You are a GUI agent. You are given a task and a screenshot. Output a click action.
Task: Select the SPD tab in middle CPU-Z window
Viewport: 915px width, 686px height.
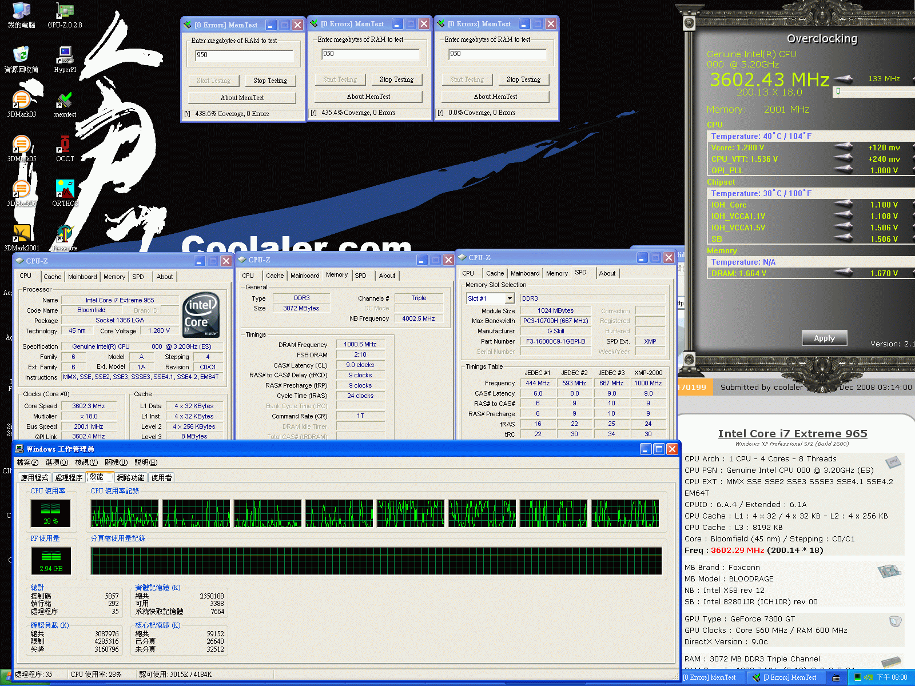coord(360,276)
